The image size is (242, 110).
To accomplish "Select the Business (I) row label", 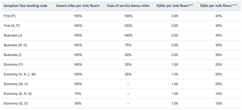I will 13,55.
